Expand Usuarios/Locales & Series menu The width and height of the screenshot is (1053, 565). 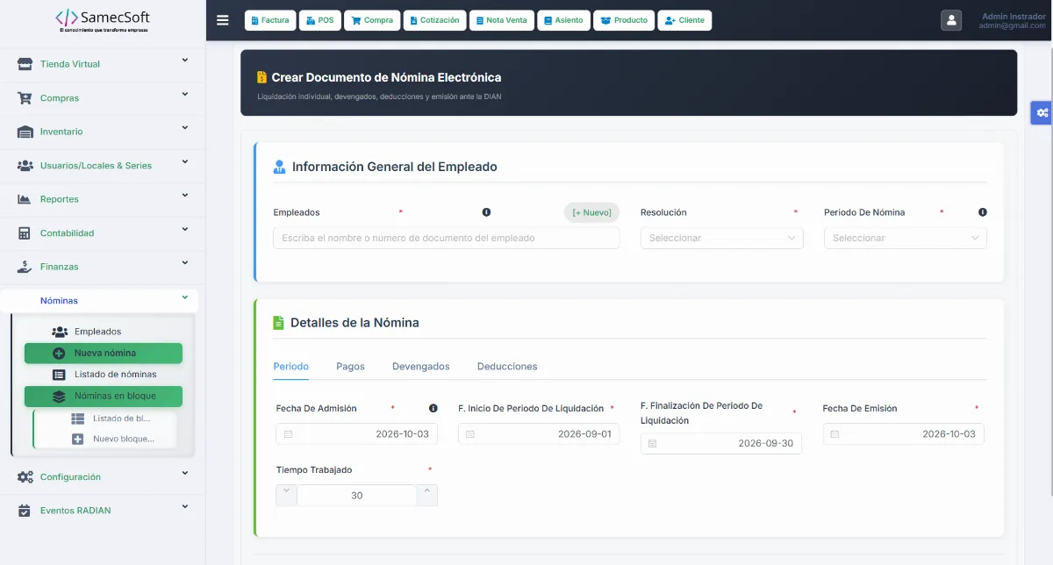click(x=103, y=166)
